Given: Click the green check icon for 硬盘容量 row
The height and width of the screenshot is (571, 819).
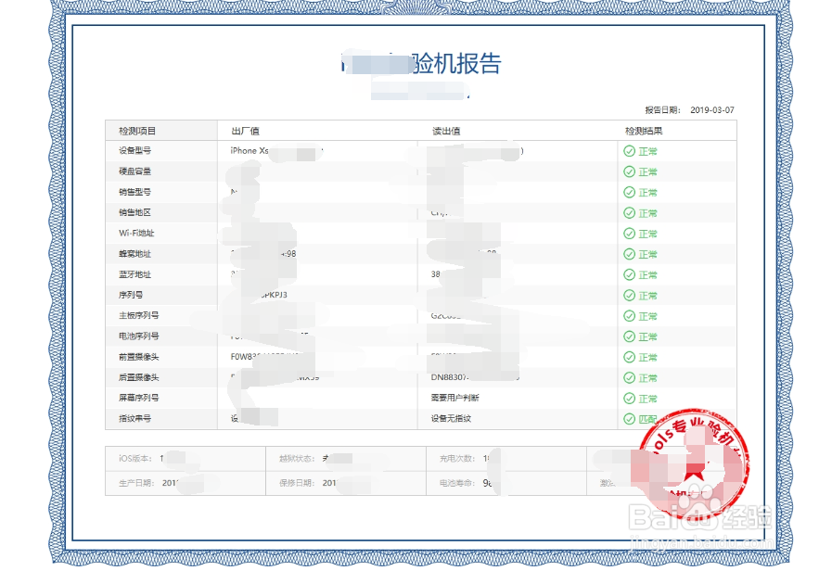Looking at the screenshot, I should [x=630, y=171].
